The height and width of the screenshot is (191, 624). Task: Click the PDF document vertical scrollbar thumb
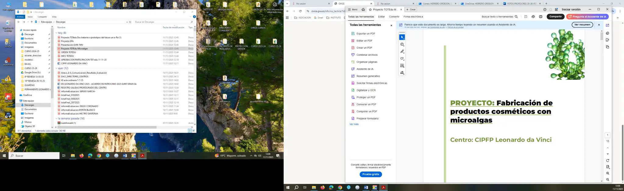pos(601,36)
